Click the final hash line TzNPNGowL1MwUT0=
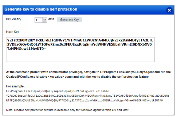This screenshot has height=117, width=177. [x=27, y=49]
